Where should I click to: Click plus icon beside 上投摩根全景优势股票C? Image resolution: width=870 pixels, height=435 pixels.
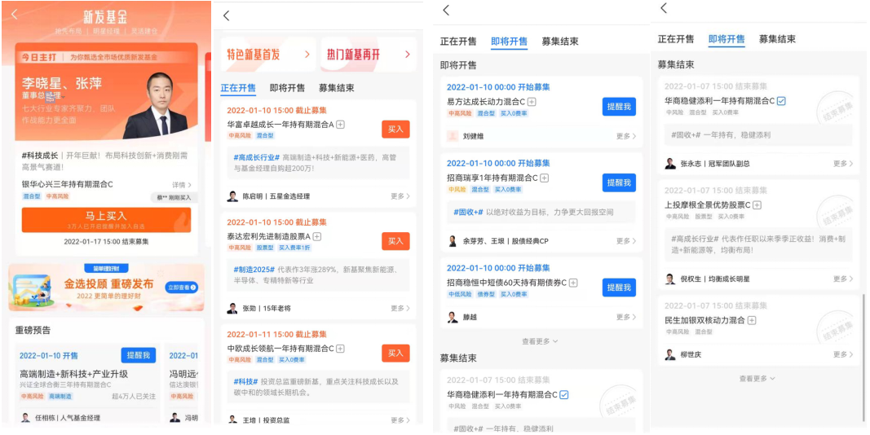point(757,205)
